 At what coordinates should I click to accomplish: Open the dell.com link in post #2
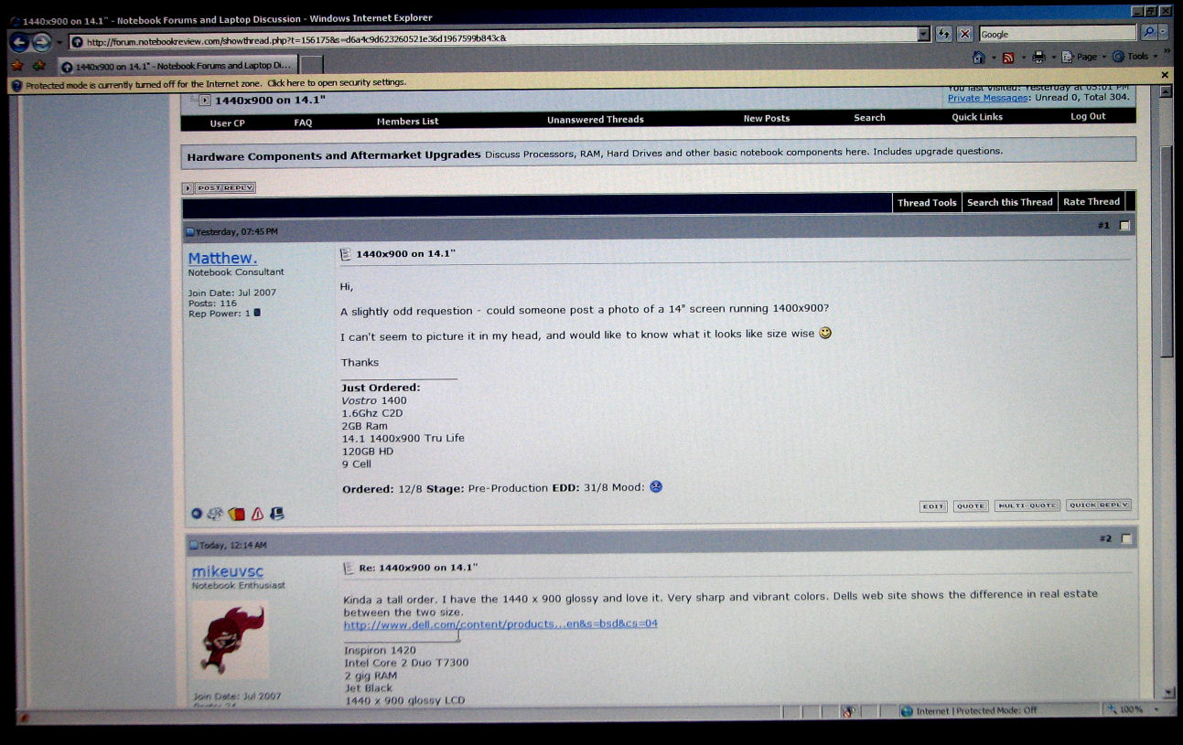[500, 624]
